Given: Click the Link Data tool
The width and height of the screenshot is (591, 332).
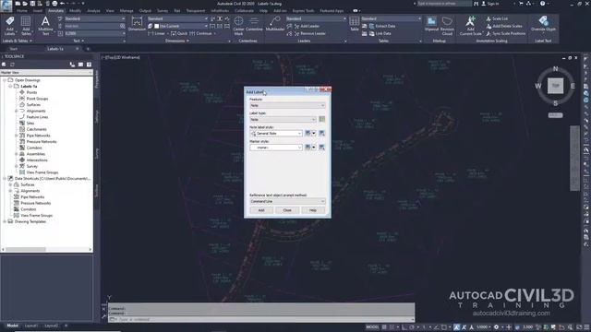Looking at the screenshot, I should tap(380, 33).
